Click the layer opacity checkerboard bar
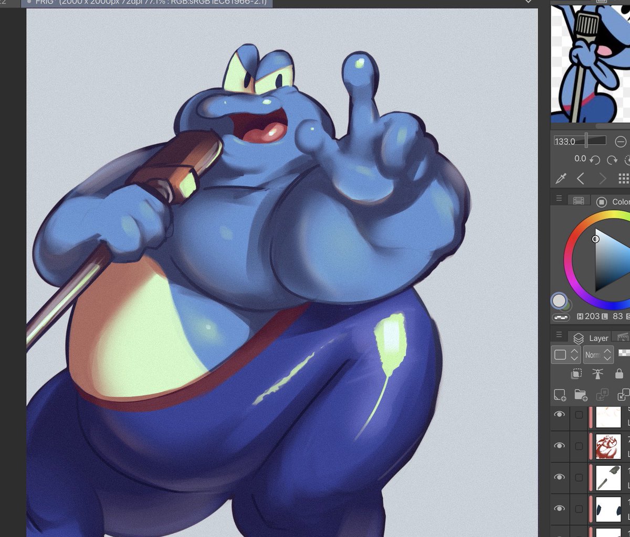This screenshot has height=537, width=630. 624,353
